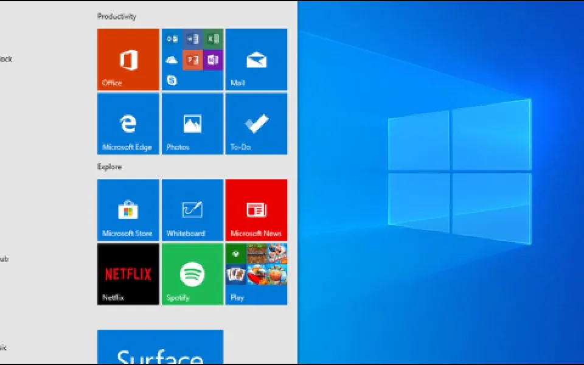Select the Explore group header

click(109, 167)
